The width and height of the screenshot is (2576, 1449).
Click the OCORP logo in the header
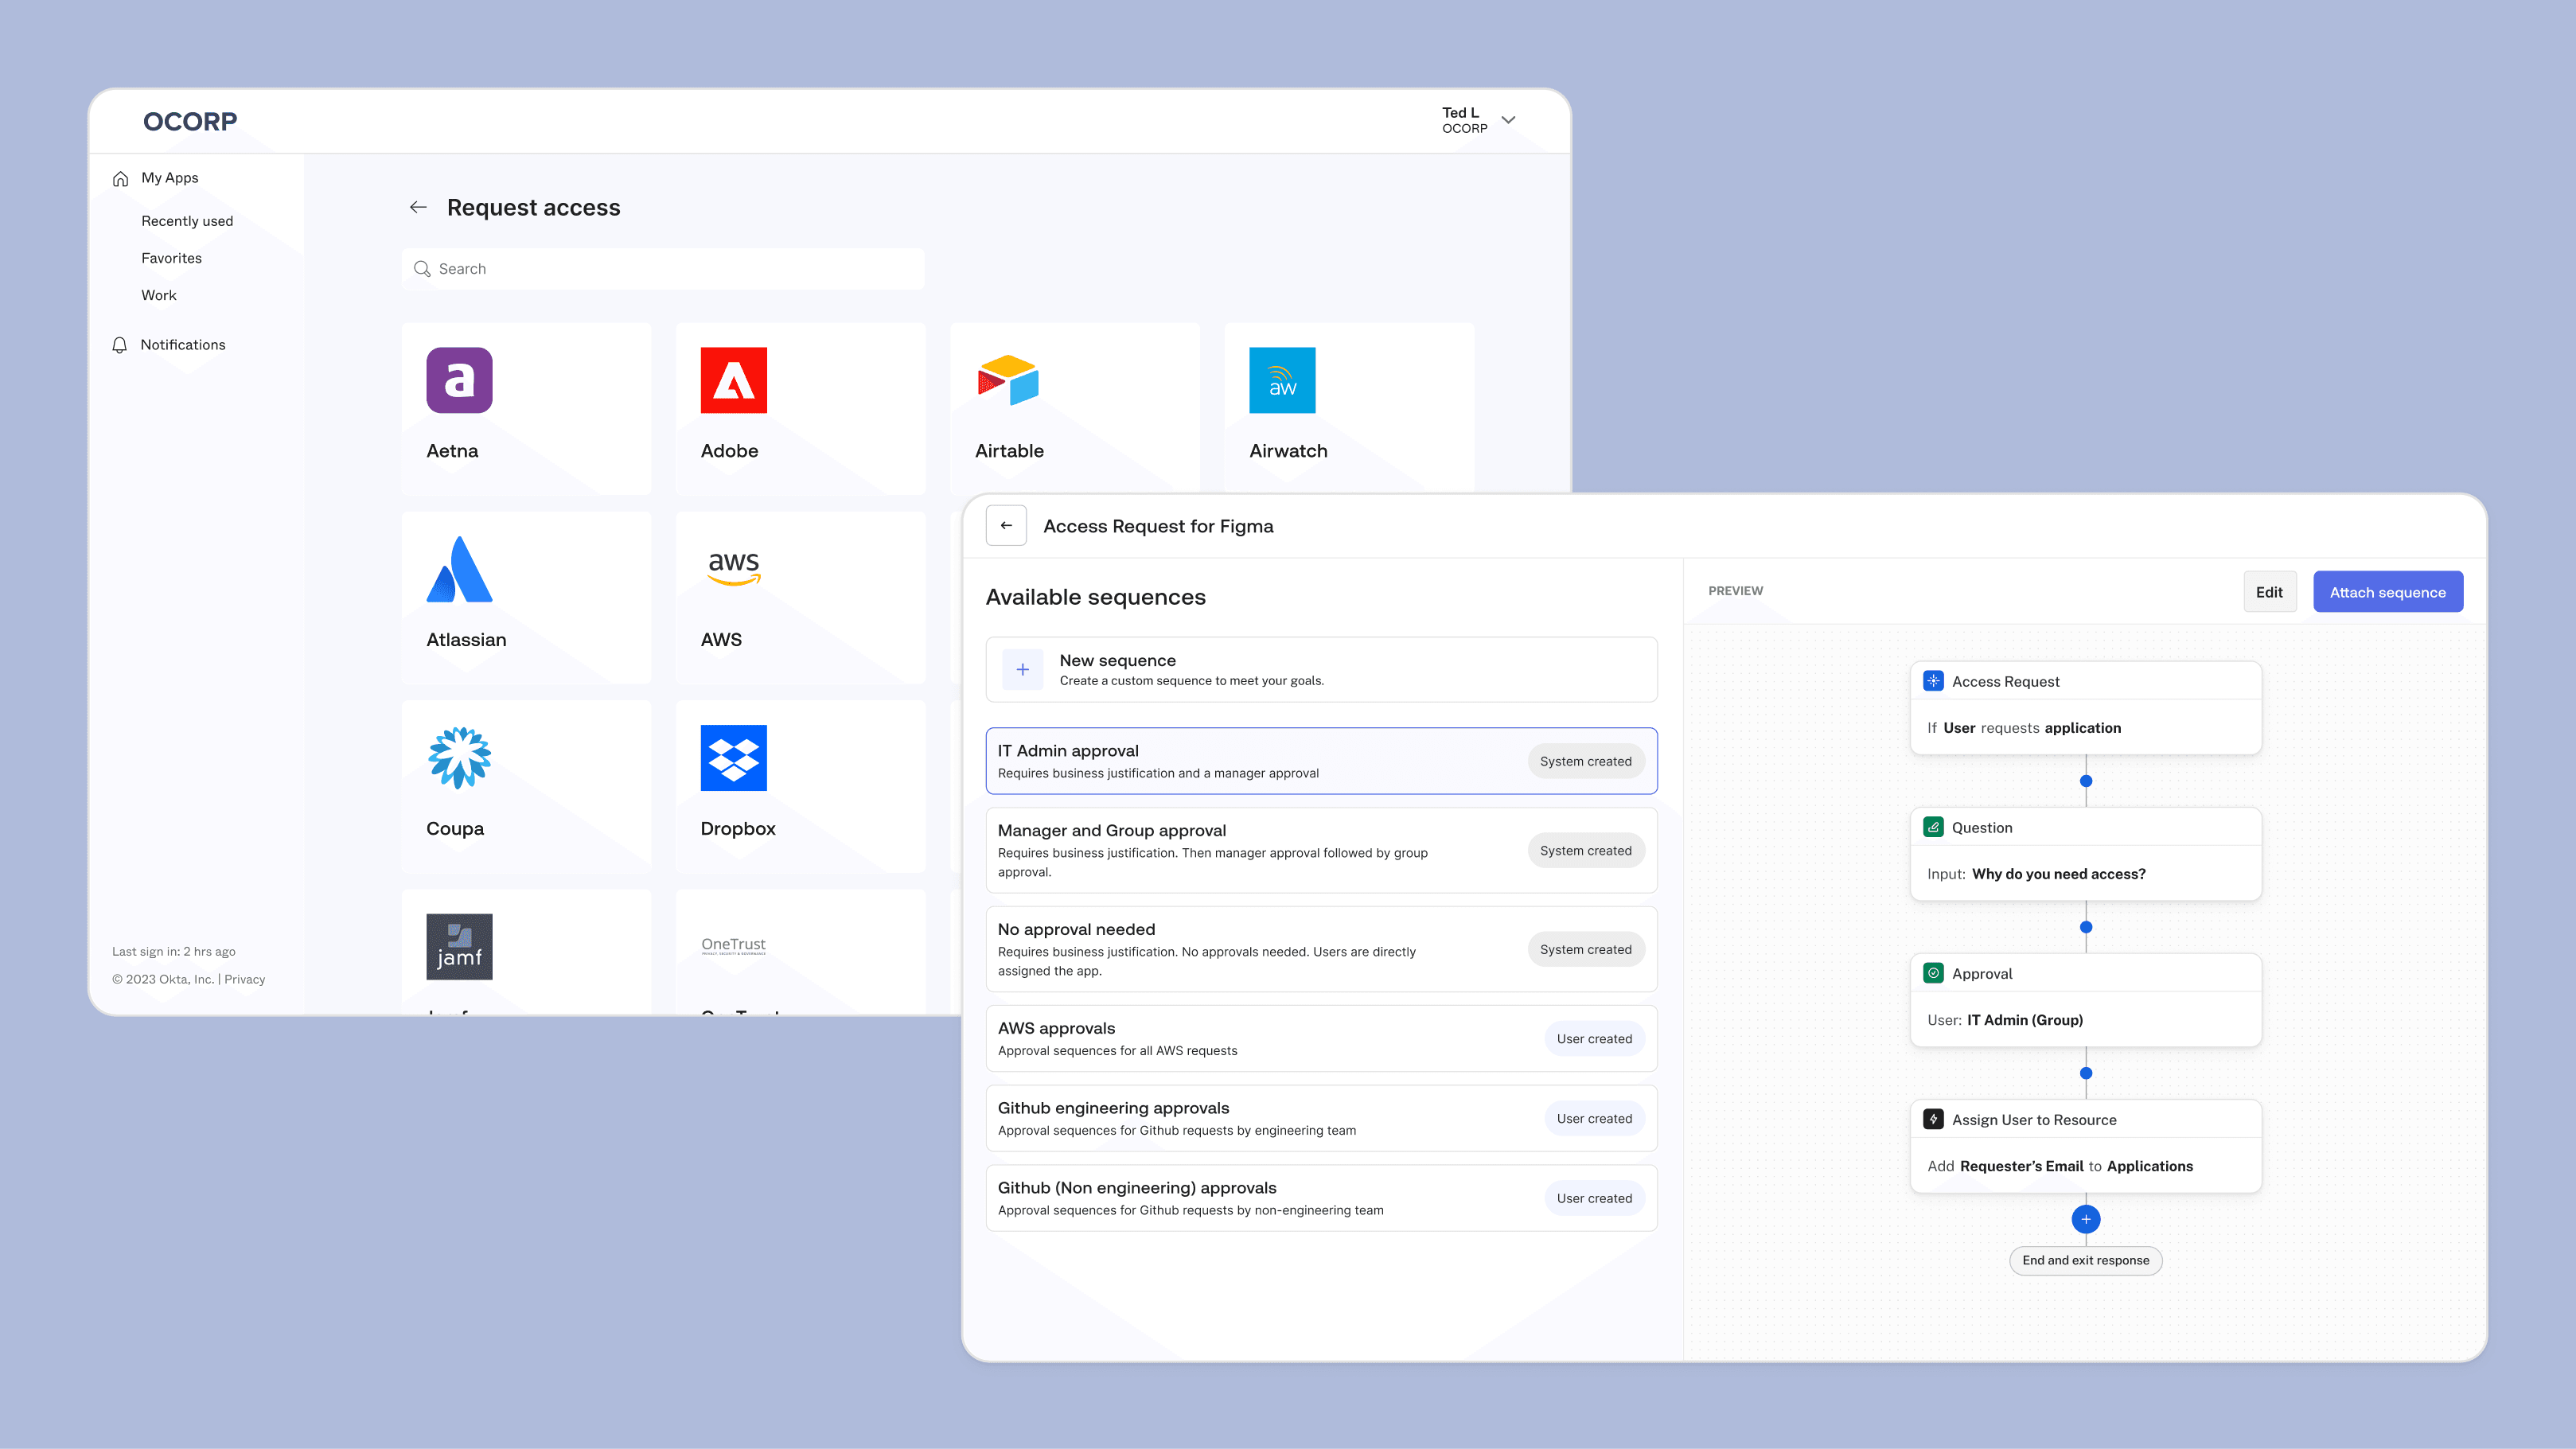(x=190, y=122)
